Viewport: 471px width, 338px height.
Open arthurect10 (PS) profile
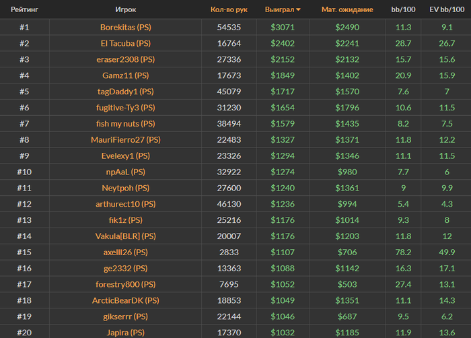[x=126, y=204]
